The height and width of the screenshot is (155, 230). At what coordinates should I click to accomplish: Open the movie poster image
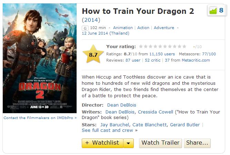(x=40, y=58)
